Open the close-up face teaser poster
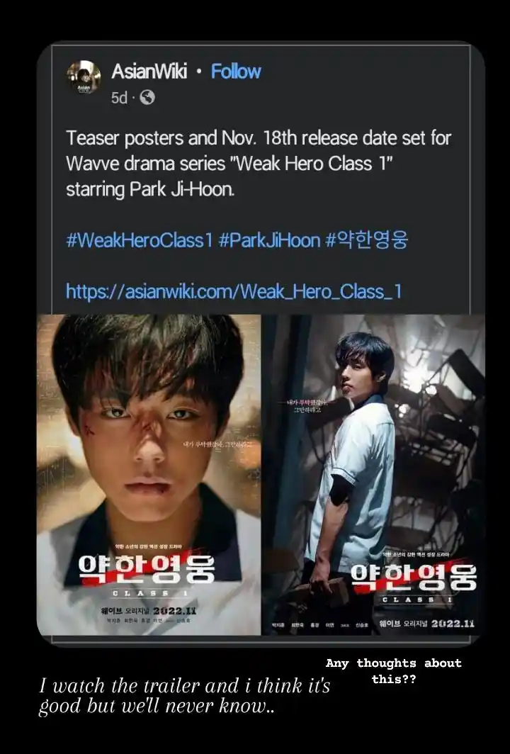Viewport: 510px width, 754px height. [x=149, y=475]
